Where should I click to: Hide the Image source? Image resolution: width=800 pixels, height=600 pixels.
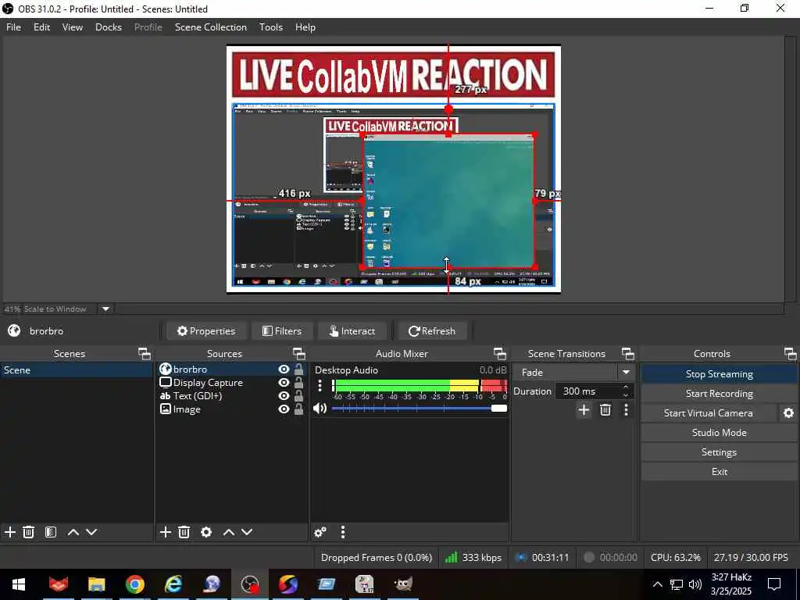(x=284, y=409)
